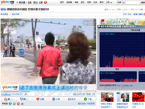Click in the search input field

coord(133,3)
